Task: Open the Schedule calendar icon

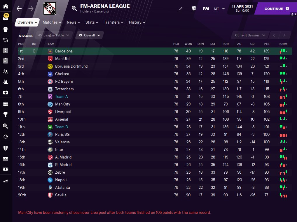Action: click(6, 104)
